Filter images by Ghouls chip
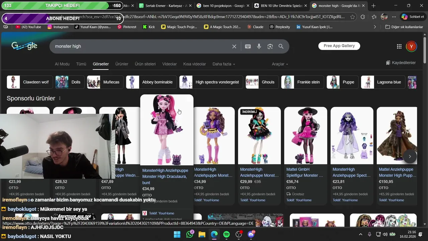The width and height of the screenshot is (428, 241). pyautogui.click(x=262, y=82)
